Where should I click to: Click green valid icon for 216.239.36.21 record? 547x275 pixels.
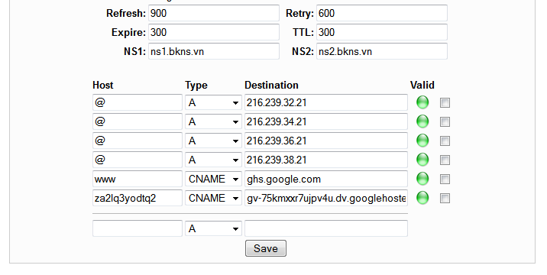coord(422,141)
